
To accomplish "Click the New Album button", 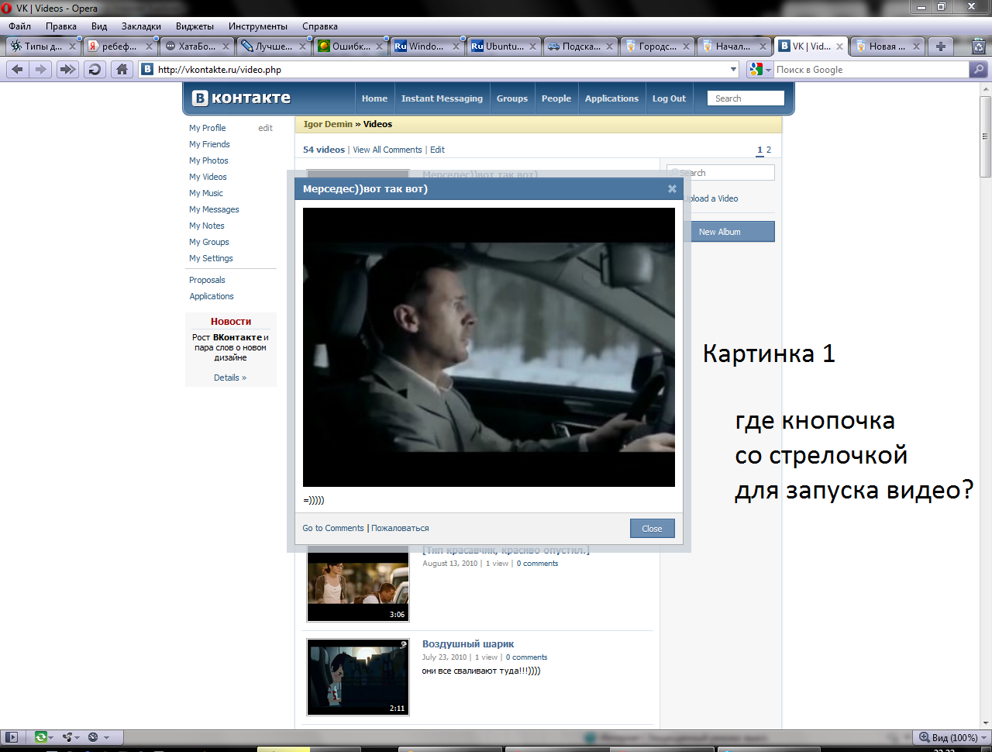I will pyautogui.click(x=720, y=232).
